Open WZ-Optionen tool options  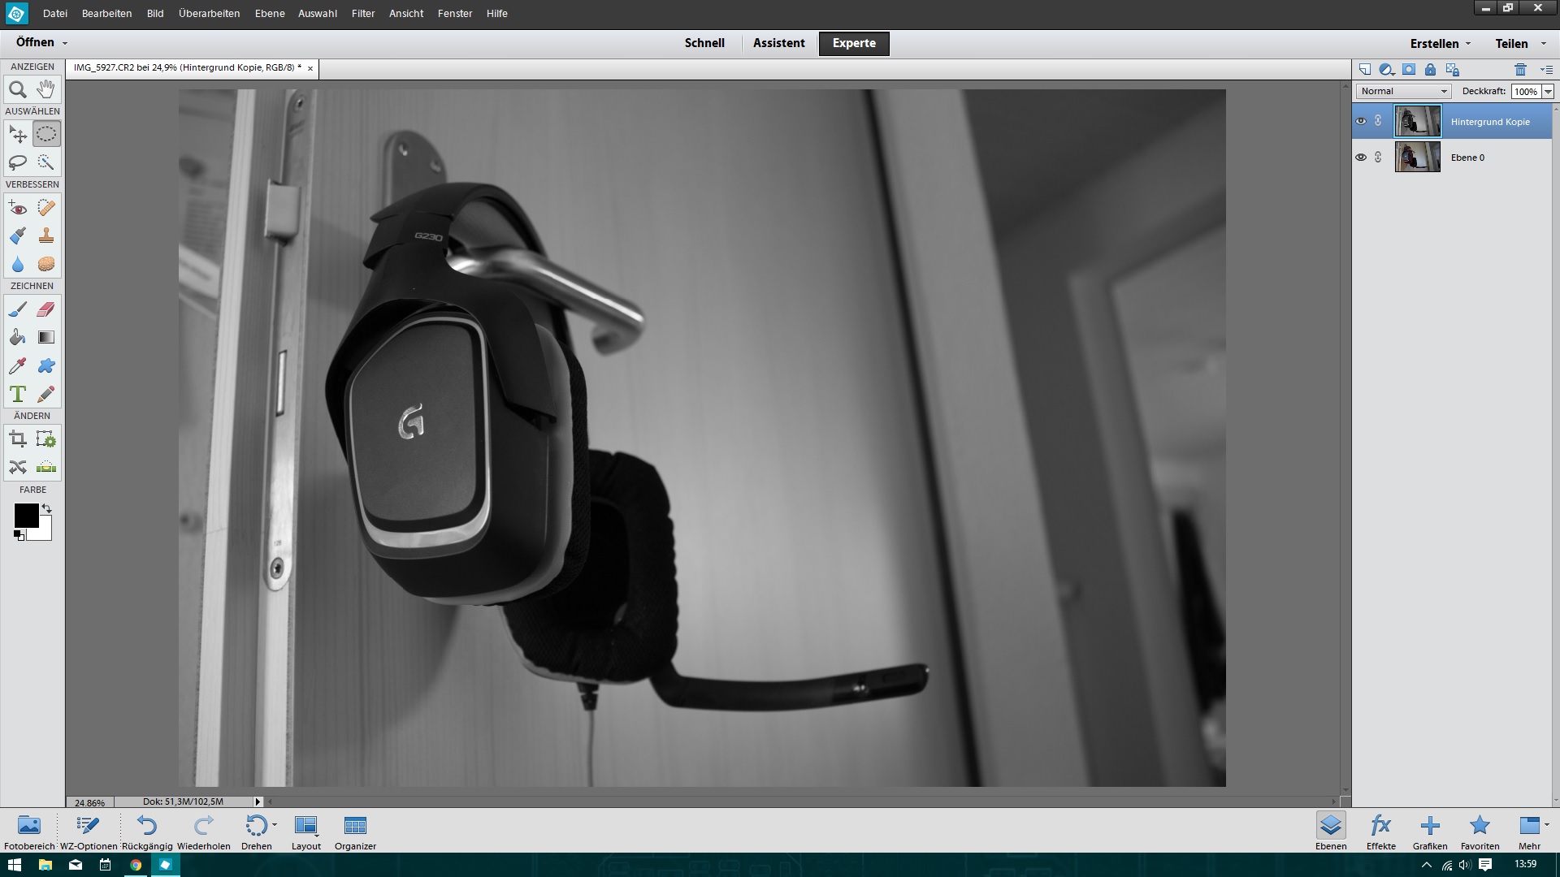(89, 832)
